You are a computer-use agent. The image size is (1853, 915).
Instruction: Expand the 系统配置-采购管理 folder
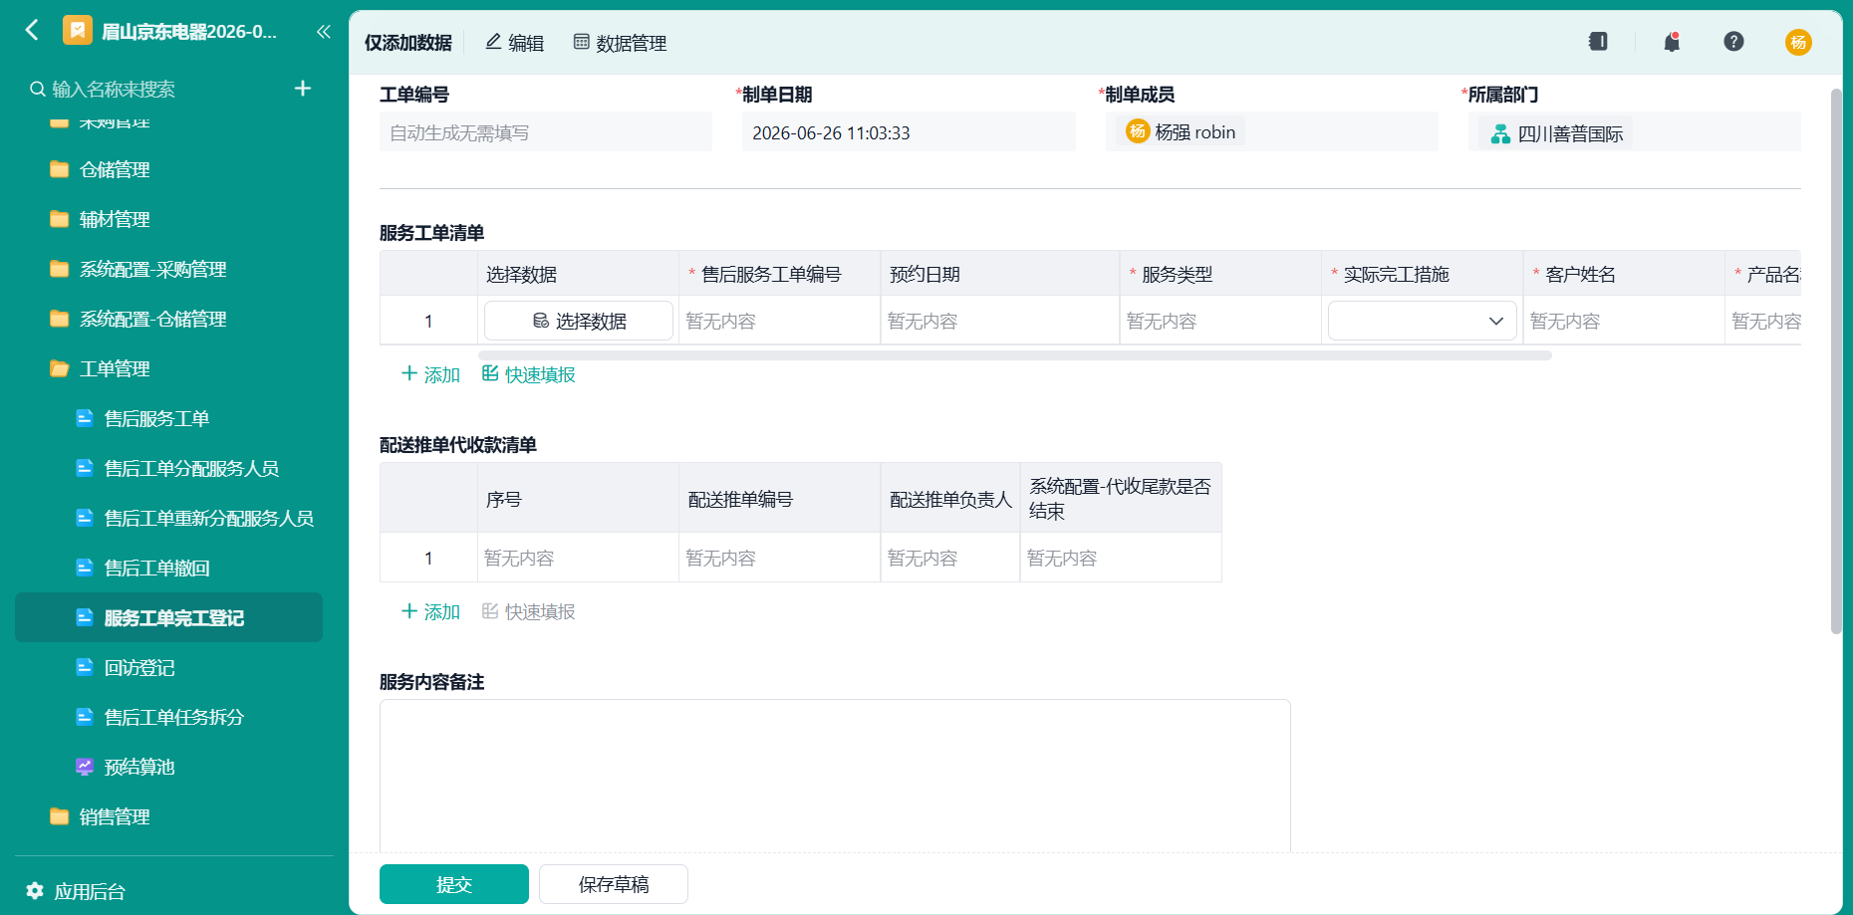coord(152,269)
